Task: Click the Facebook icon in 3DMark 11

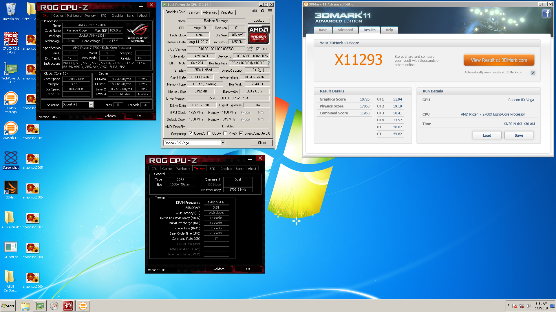Action: point(546,13)
